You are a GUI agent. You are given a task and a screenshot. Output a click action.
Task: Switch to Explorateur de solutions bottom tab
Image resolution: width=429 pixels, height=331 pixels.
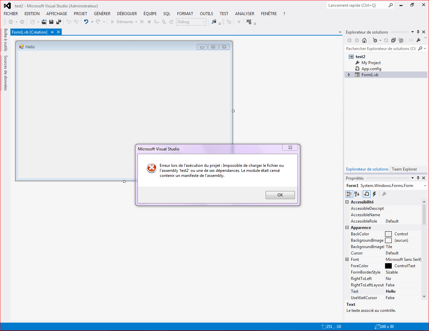click(367, 169)
